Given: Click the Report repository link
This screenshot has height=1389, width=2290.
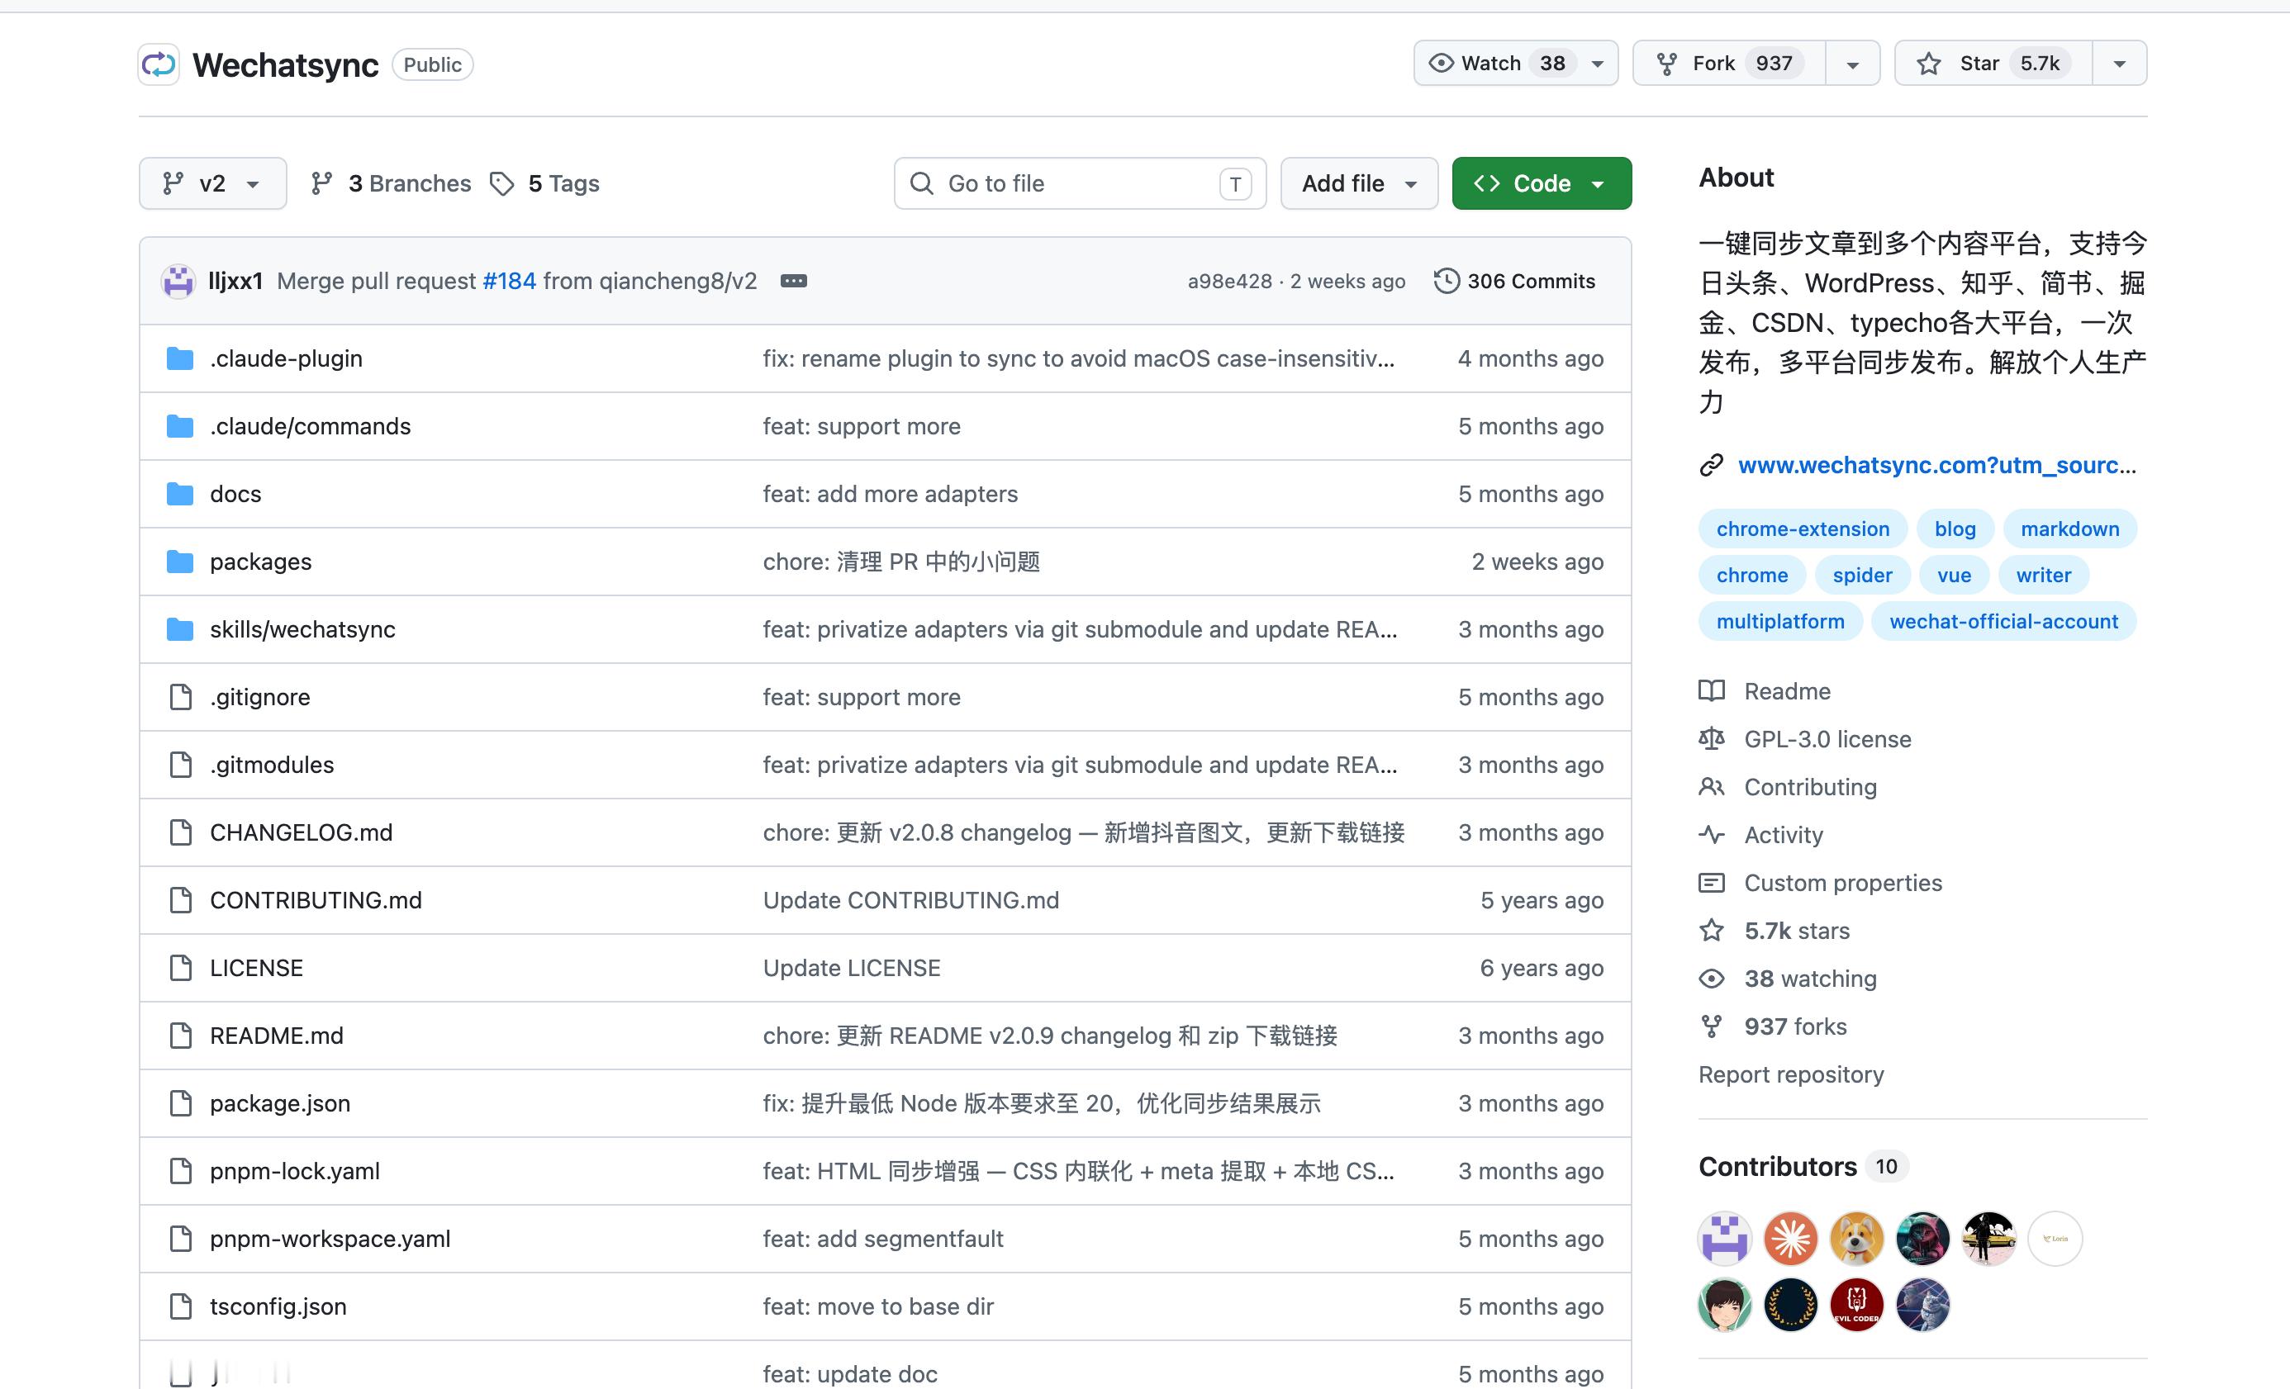Looking at the screenshot, I should click(1791, 1074).
